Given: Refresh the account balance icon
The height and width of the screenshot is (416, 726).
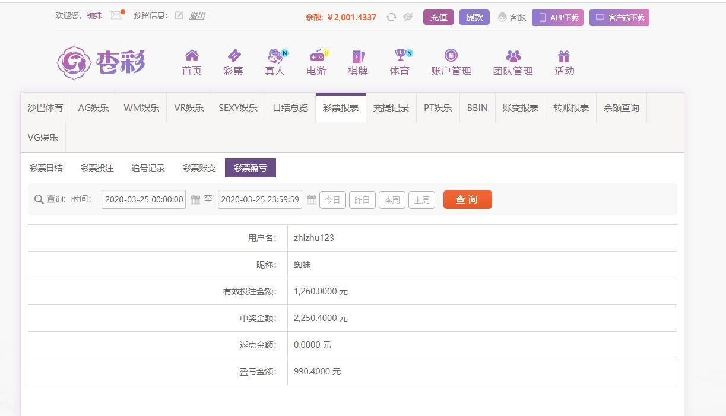Looking at the screenshot, I should 391,17.
